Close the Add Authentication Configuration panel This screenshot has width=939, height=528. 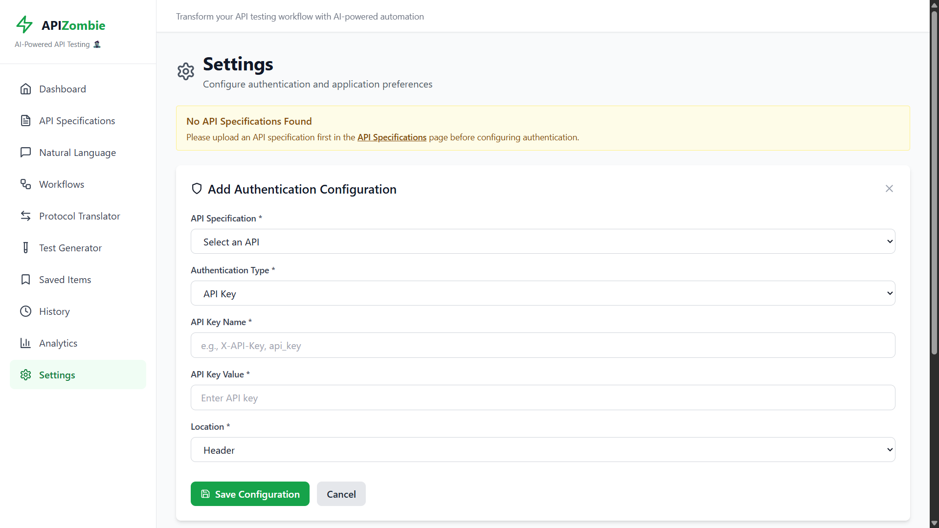click(889, 189)
